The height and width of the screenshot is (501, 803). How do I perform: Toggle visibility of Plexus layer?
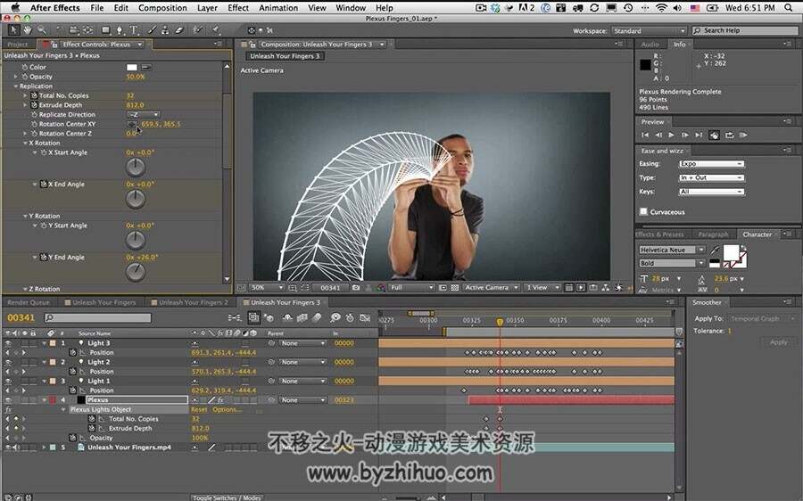[8, 399]
